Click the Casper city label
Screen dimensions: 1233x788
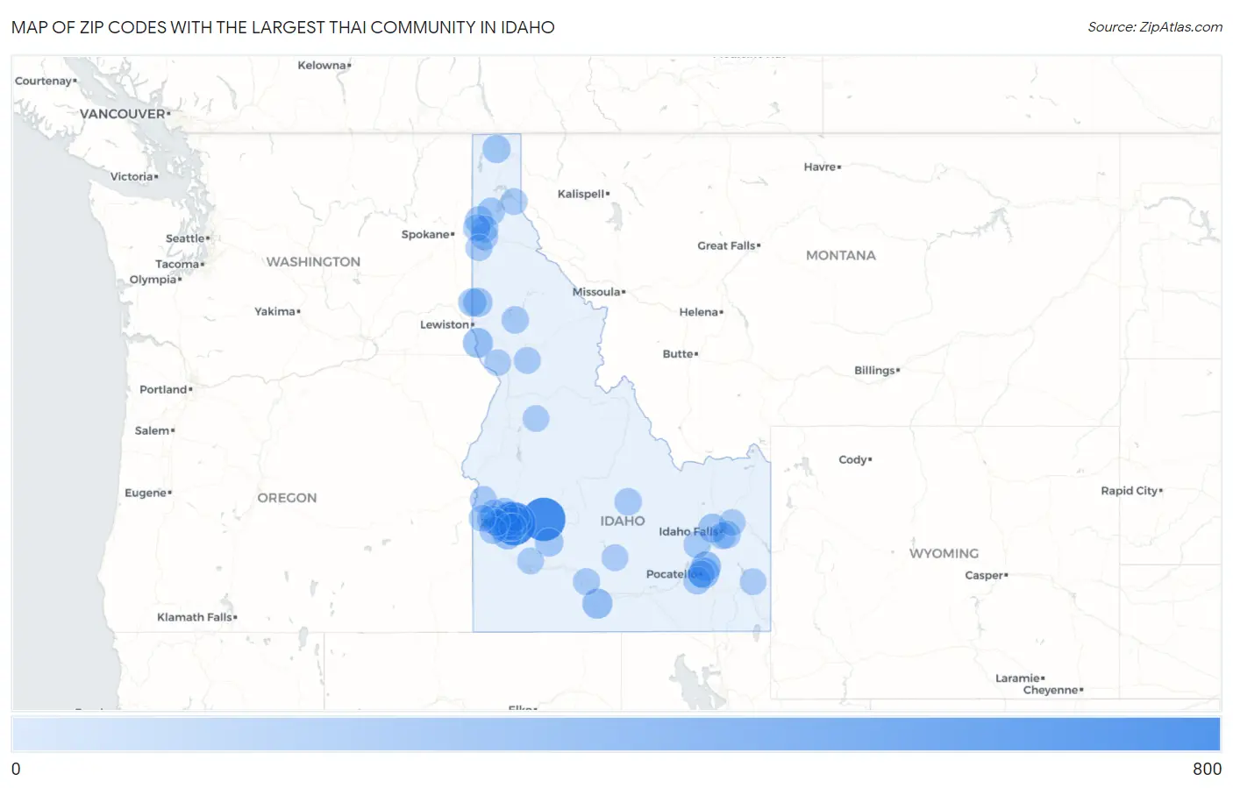coord(984,575)
